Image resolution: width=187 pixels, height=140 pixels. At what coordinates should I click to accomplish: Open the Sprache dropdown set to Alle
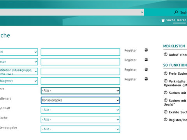[x=80, y=119]
